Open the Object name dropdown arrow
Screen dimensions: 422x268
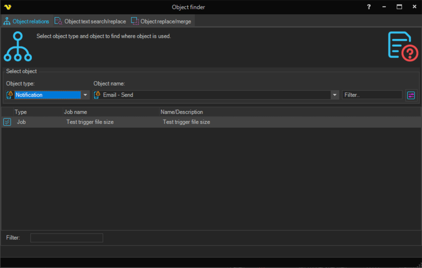[x=335, y=95]
